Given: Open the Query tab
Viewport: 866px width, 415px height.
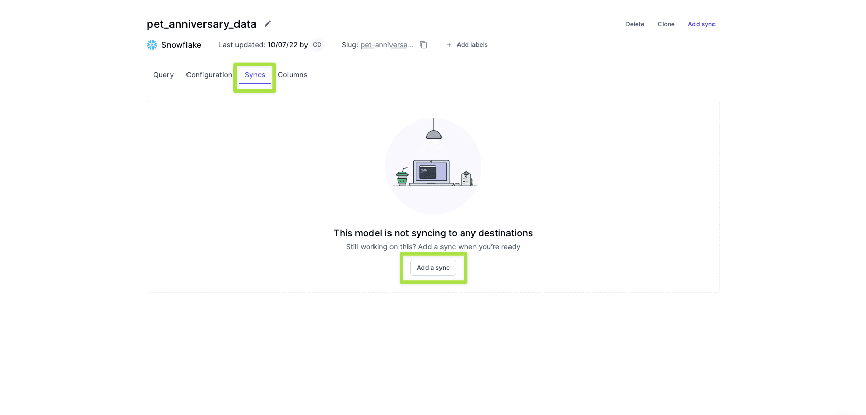Looking at the screenshot, I should (x=163, y=75).
